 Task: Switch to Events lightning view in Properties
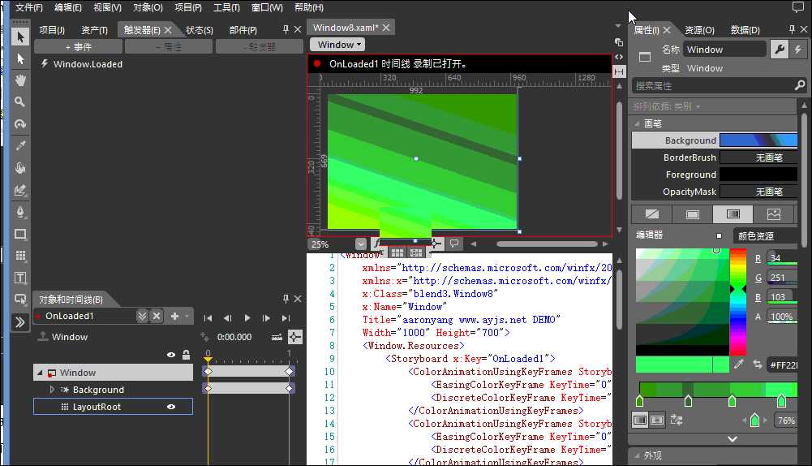797,50
